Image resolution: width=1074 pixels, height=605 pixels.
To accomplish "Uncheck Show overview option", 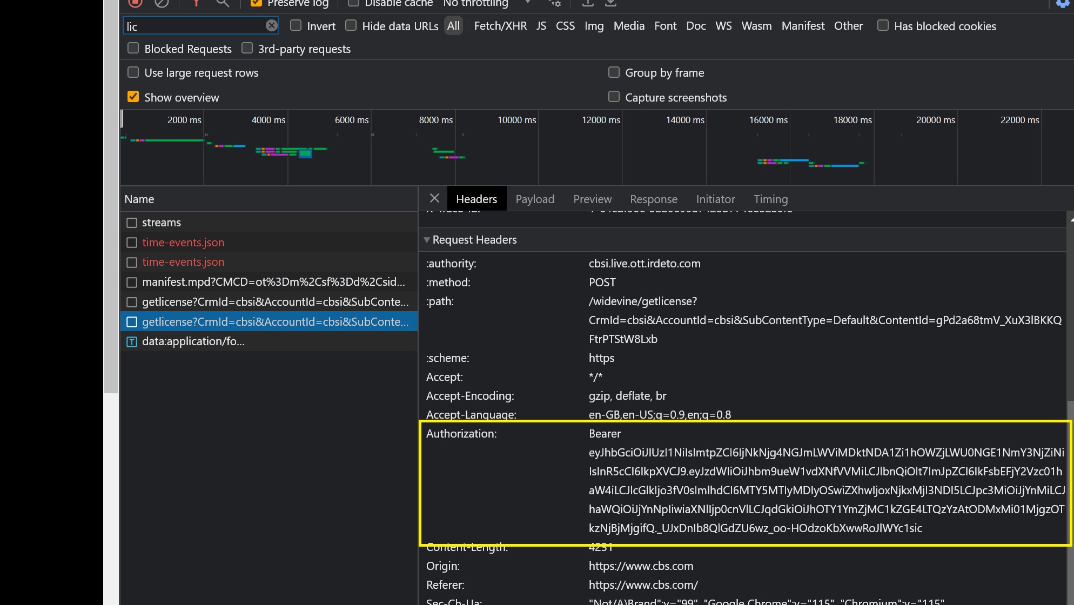I will coord(133,97).
